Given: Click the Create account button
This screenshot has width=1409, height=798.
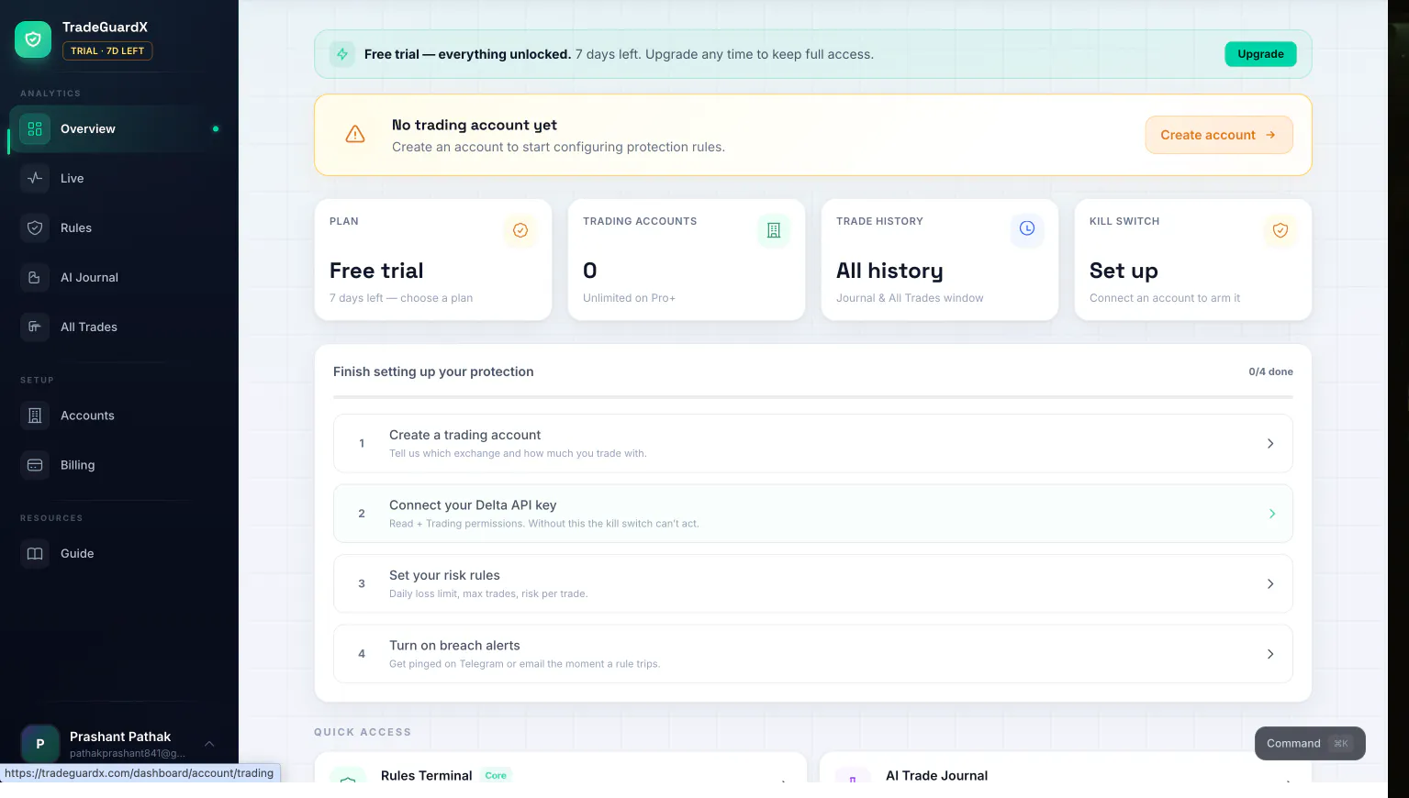Looking at the screenshot, I should [x=1219, y=135].
